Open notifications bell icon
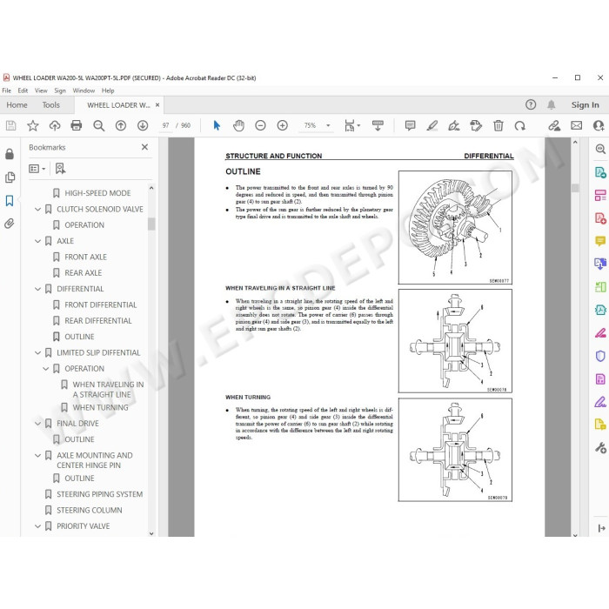Viewport: 609px width, 609px height. tap(551, 104)
